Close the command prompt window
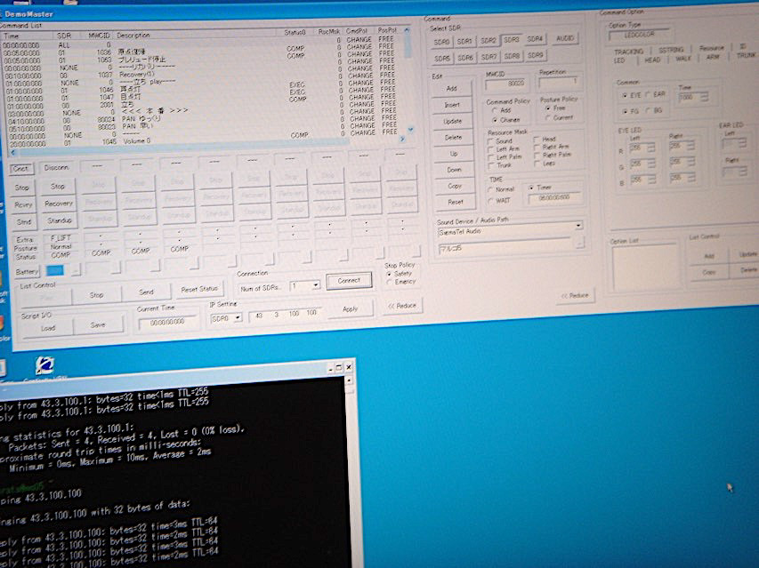 [349, 367]
